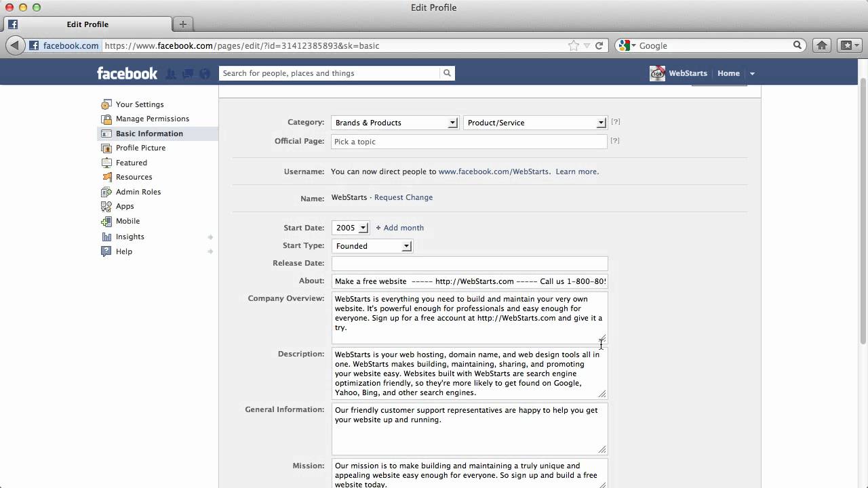Click the Resources sidebar icon
This screenshot has height=488, width=868.
point(106,177)
